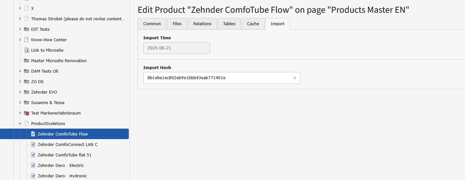Open Susanne & Tessa page
465x180 pixels.
(48, 102)
